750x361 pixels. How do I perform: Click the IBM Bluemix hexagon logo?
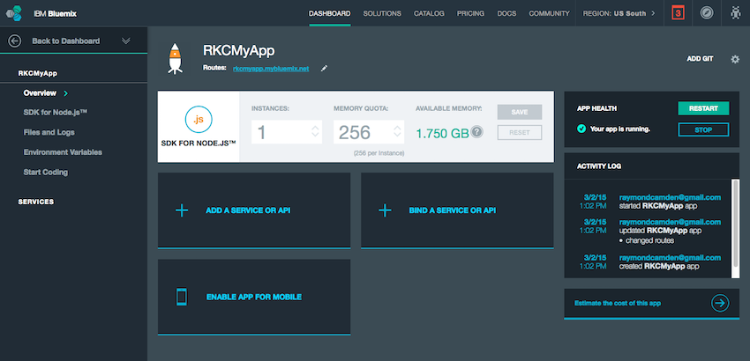click(x=16, y=13)
